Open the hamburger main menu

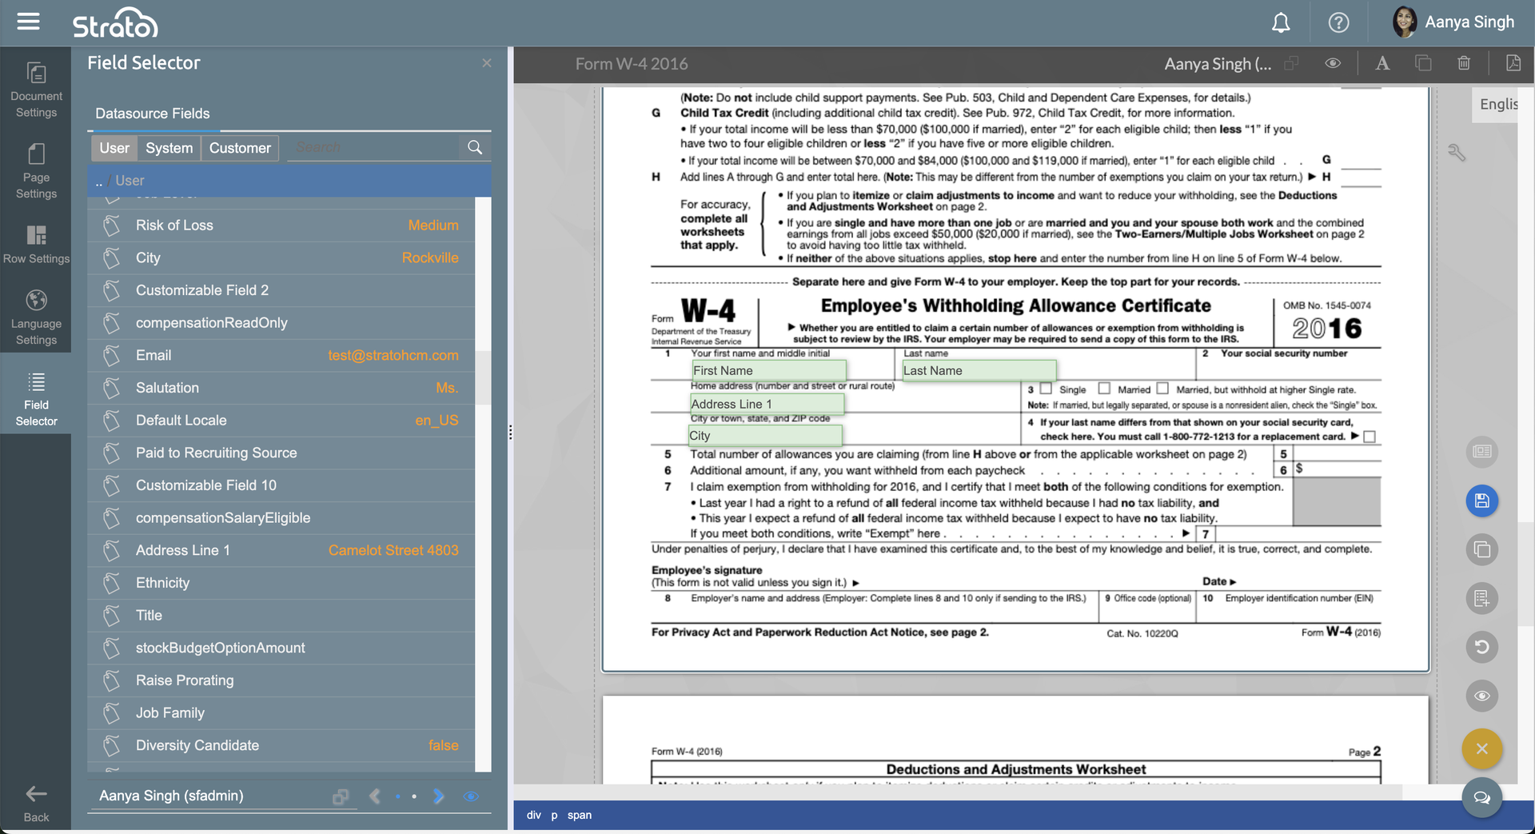[x=28, y=22]
